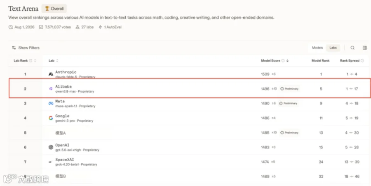Click the Preliminary badge in Meta row

(288, 104)
